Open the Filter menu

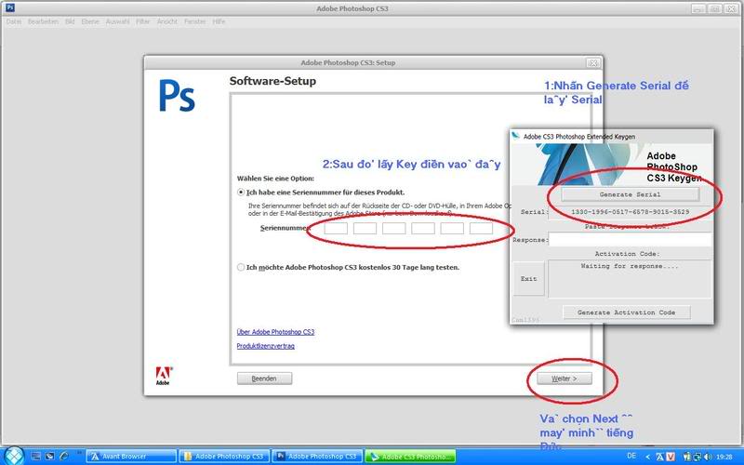143,21
